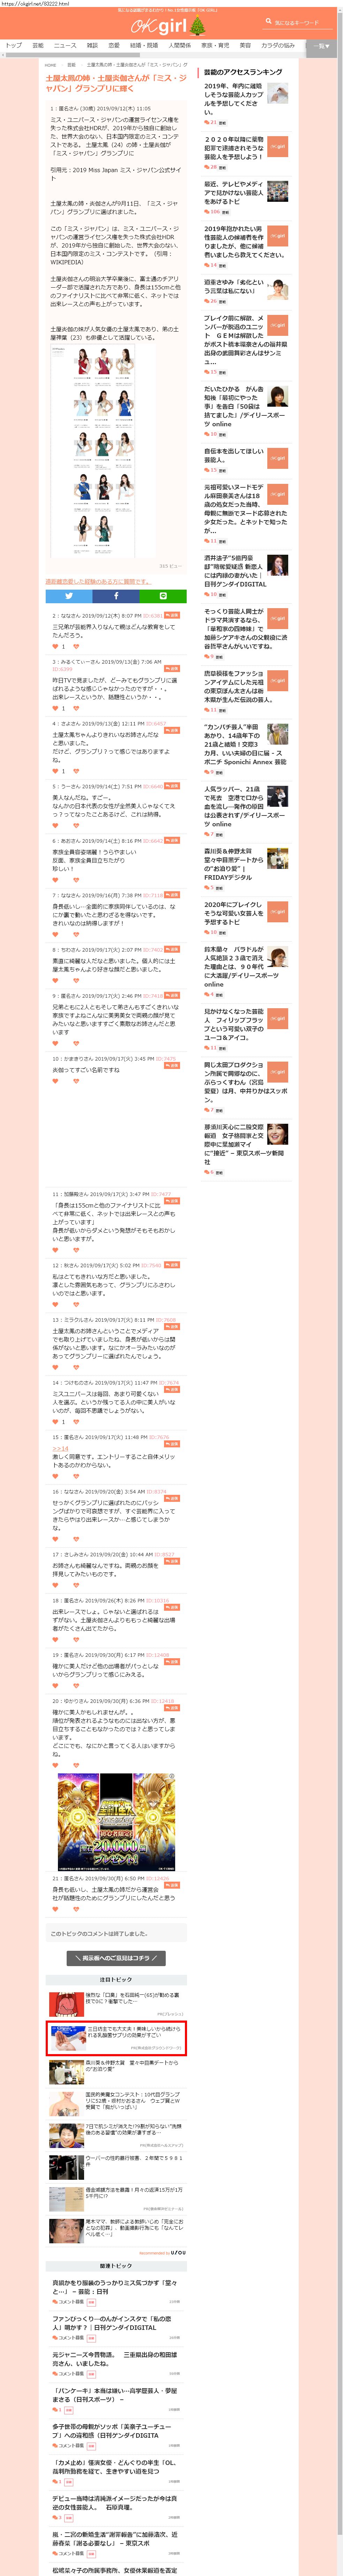The height and width of the screenshot is (2576, 343).
Task: Share the article via the Facebook button
Action: point(115,596)
